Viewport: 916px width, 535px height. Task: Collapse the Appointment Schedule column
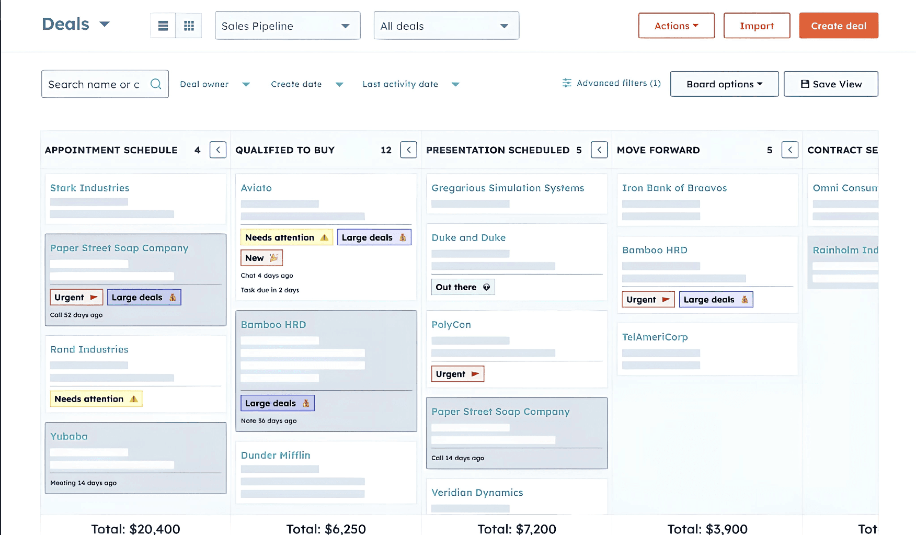(x=218, y=150)
